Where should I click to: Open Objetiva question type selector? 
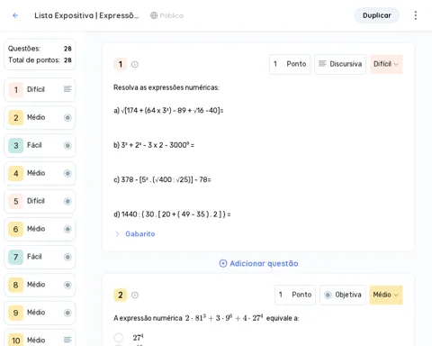click(x=343, y=295)
